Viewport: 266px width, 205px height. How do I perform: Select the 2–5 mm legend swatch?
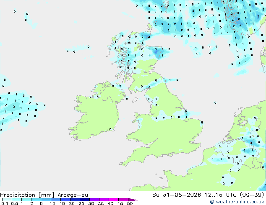36,200
